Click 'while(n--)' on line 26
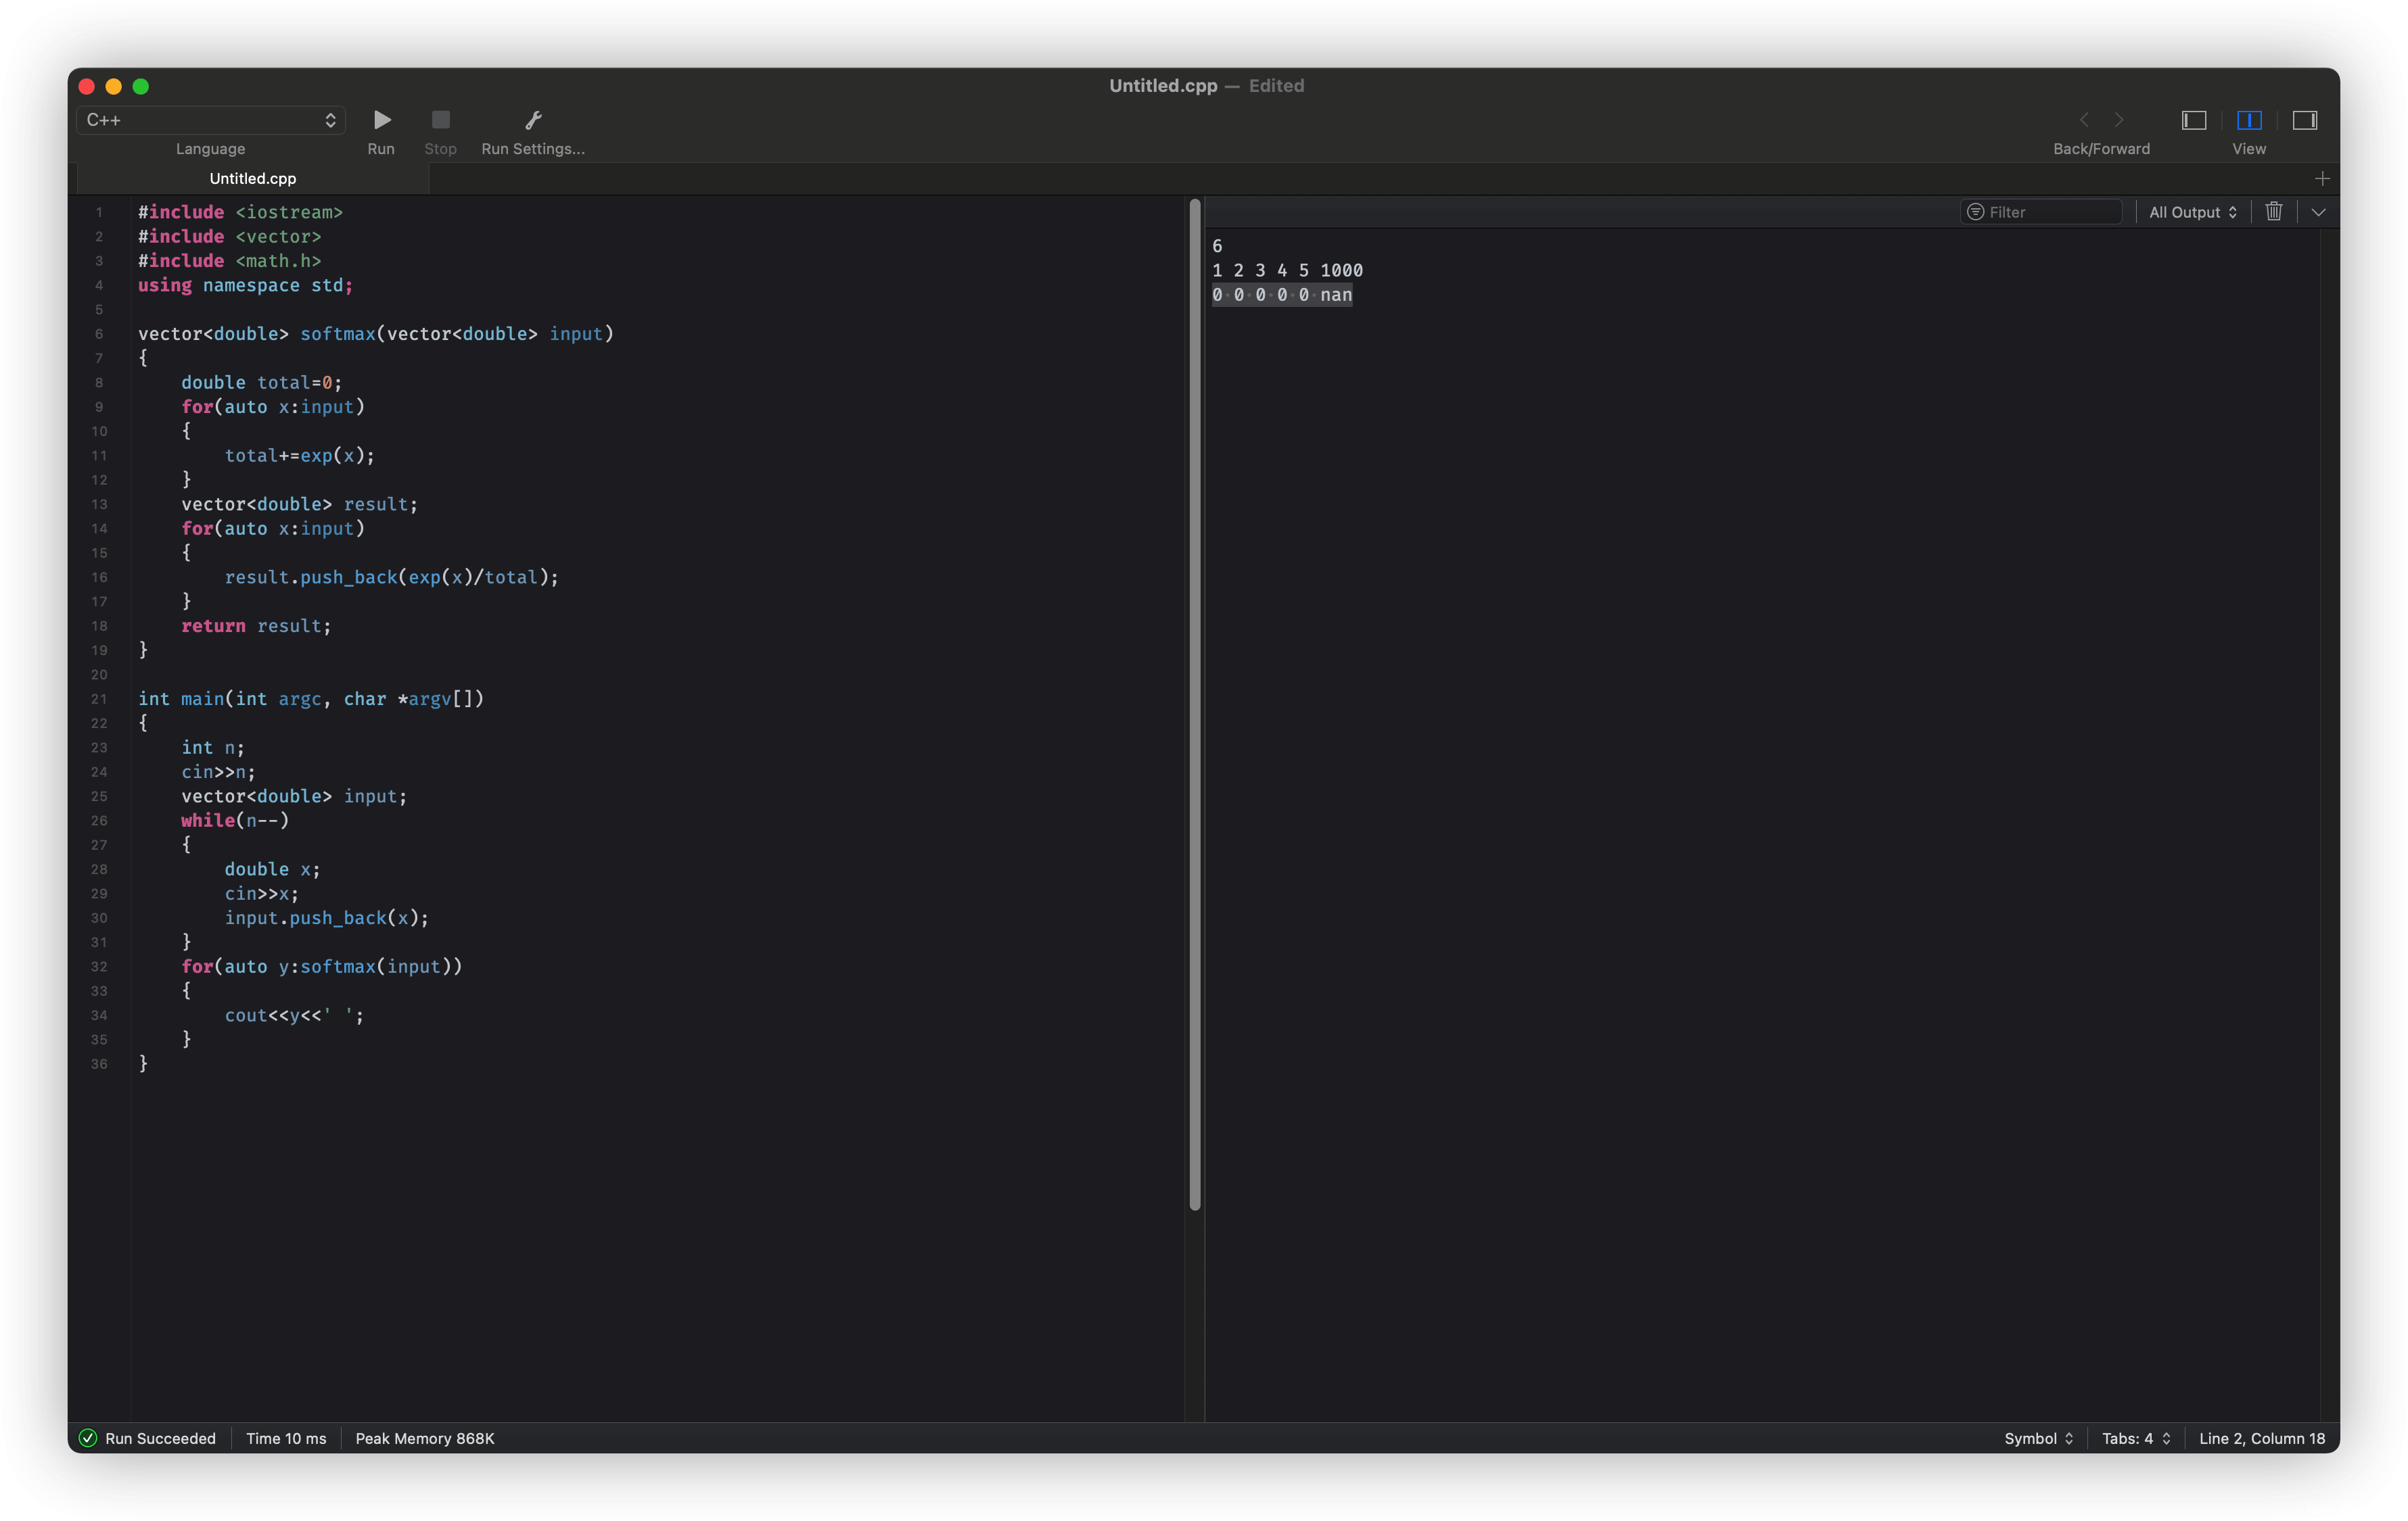This screenshot has width=2408, height=1521. tap(235, 821)
